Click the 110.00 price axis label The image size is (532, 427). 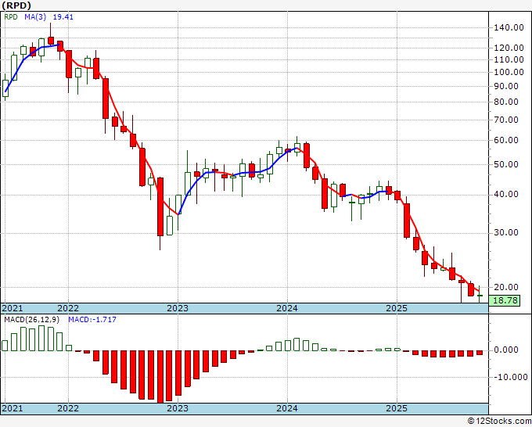(x=509, y=59)
